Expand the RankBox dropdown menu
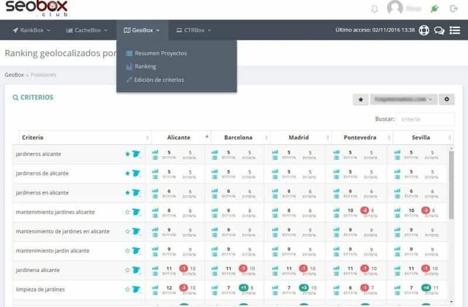Viewport: 468px width, 307px height. click(32, 30)
